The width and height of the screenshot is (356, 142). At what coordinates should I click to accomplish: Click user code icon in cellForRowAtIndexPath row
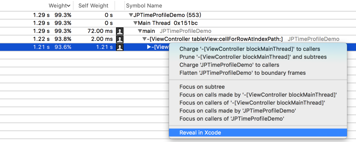(x=119, y=39)
